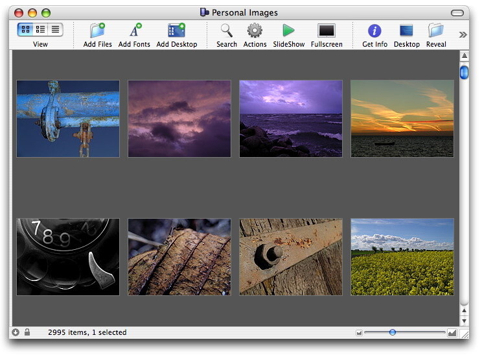Viewport: 482px width, 355px height.
Task: Set image as Desktop picture
Action: 406,31
